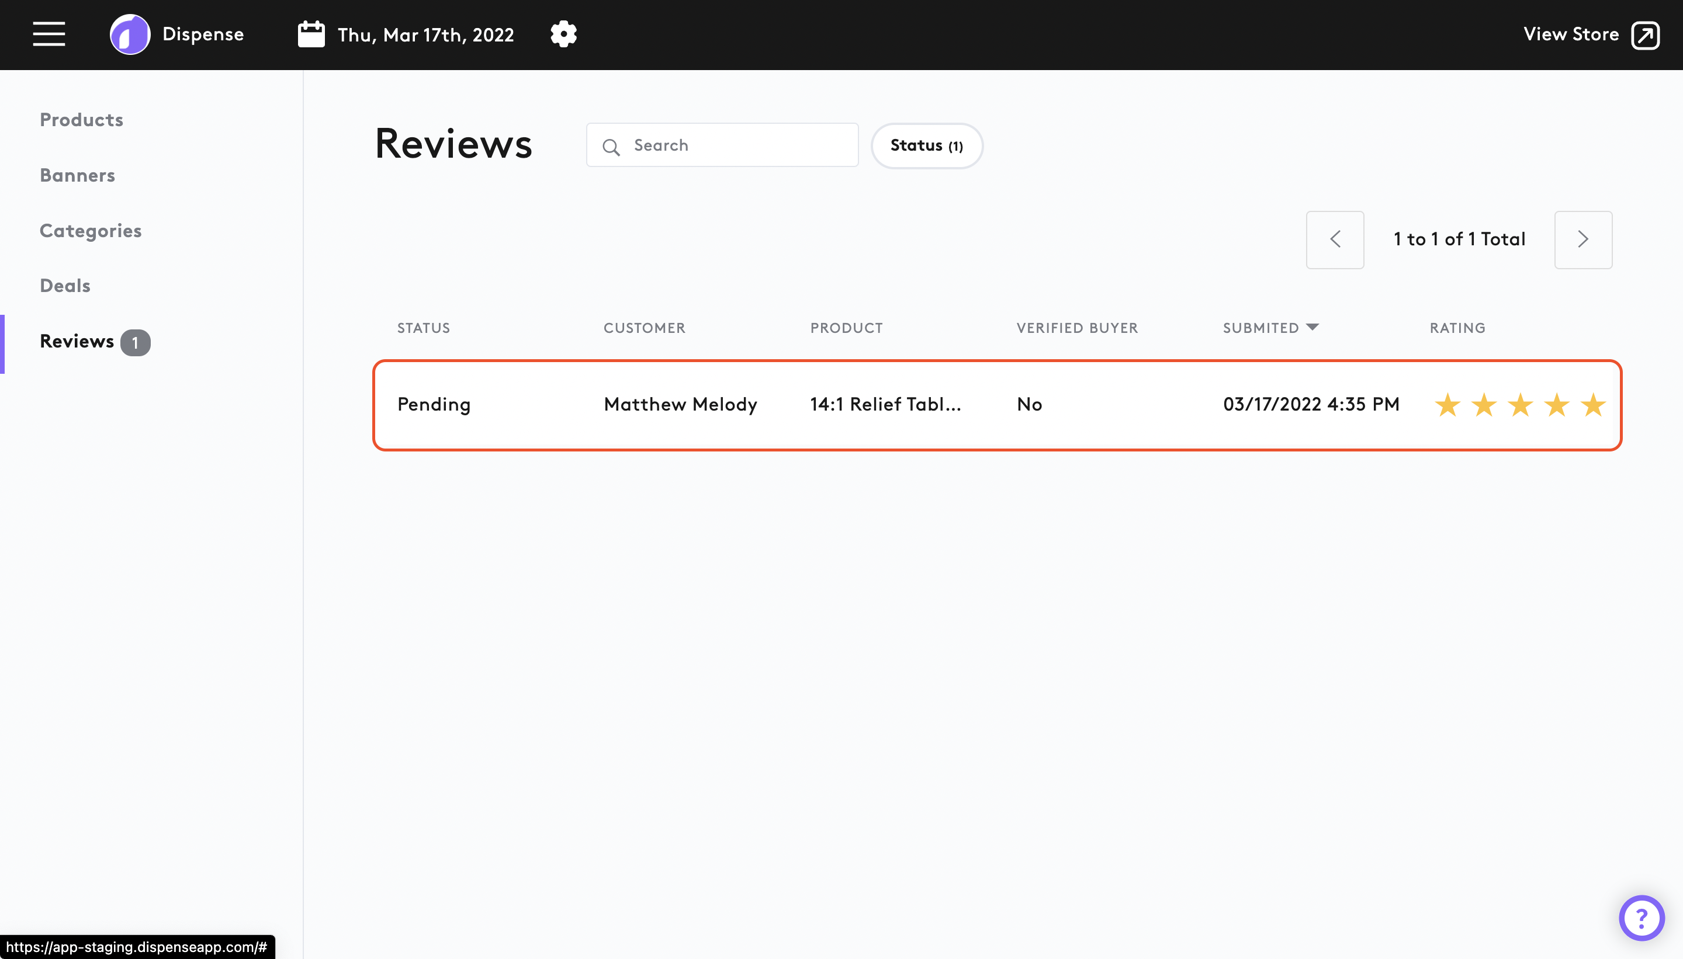Click the Reviews count badge

[135, 342]
